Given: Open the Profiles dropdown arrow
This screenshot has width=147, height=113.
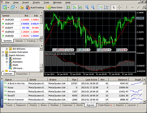Looking at the screenshot, I should tap(16, 8).
